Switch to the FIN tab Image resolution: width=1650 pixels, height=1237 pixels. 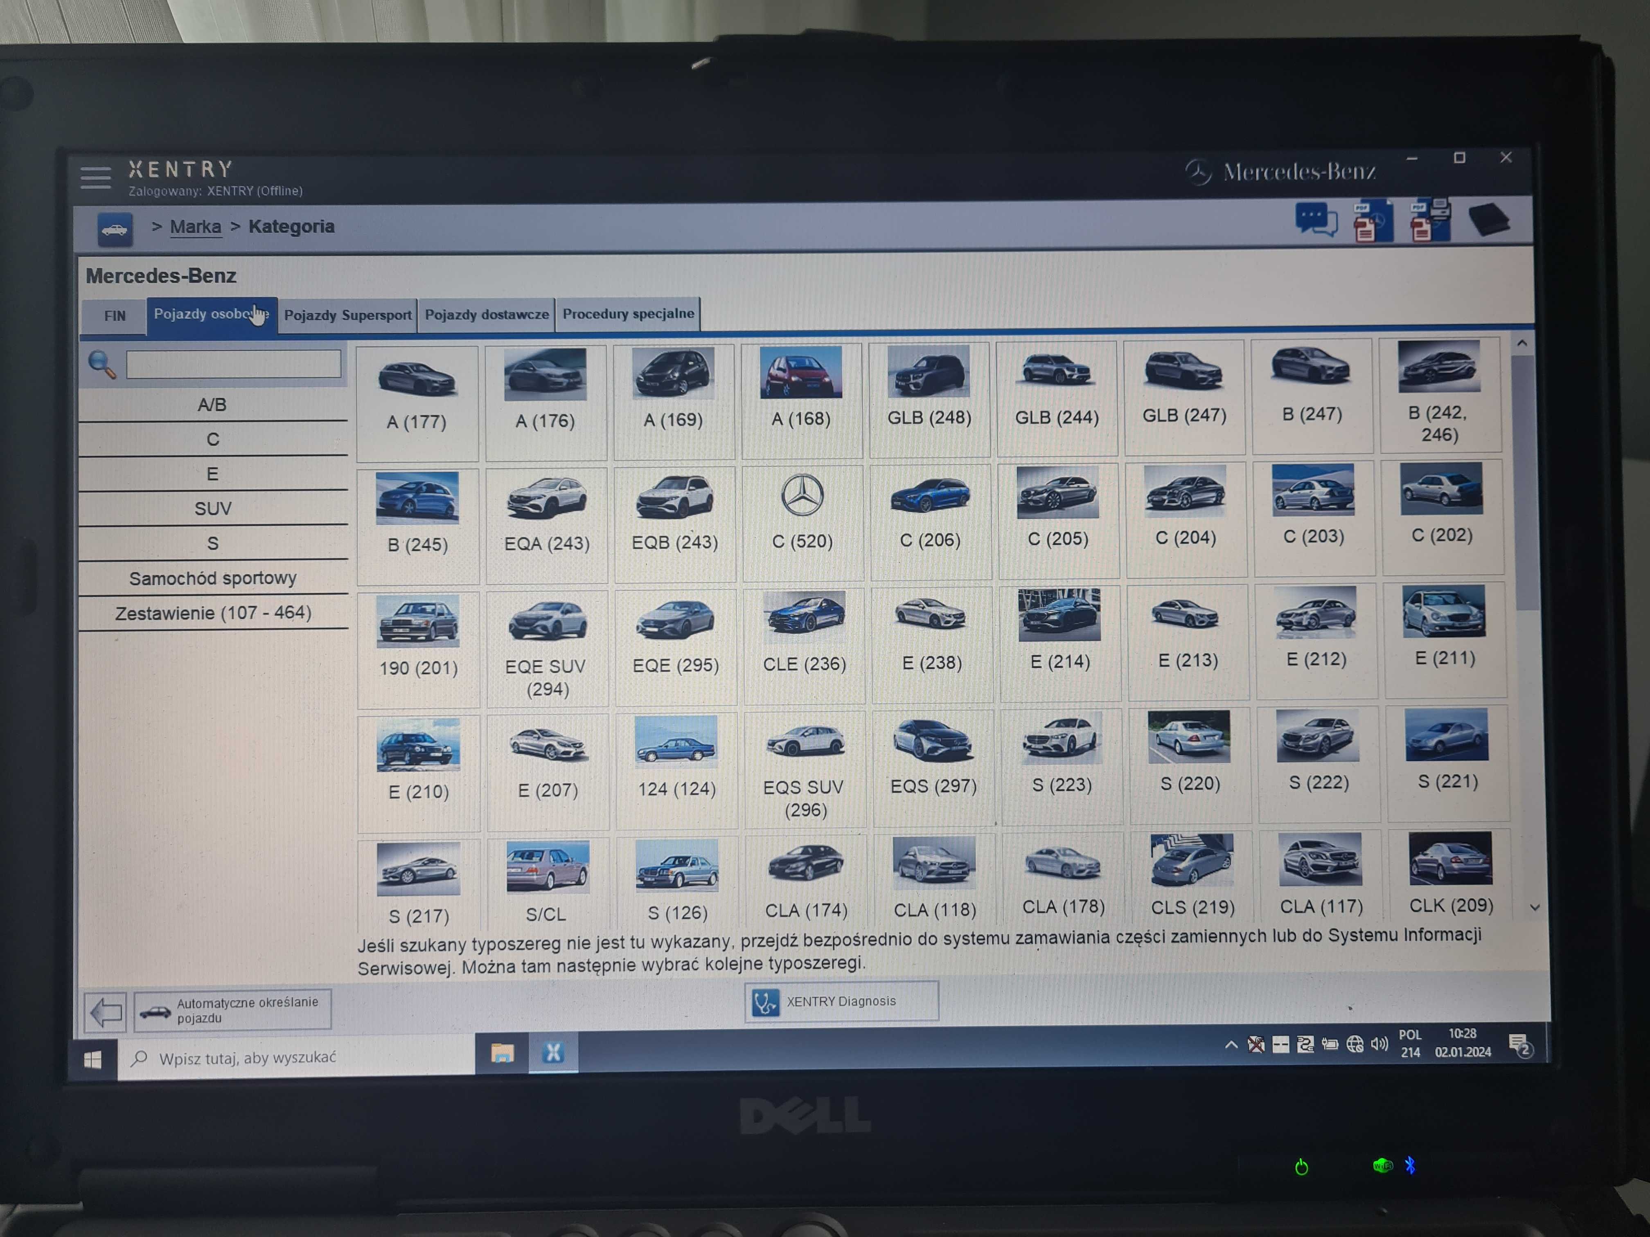[x=115, y=316]
